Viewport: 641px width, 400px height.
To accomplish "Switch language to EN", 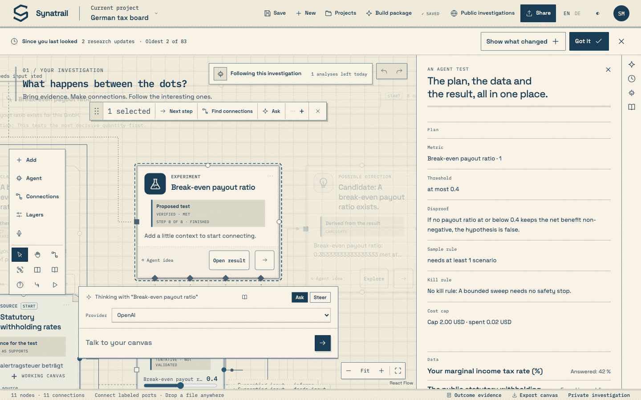I will coord(567,13).
